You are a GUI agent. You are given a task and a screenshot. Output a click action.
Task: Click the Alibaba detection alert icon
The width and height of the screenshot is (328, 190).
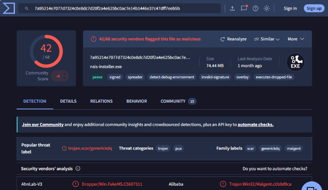click(x=223, y=184)
